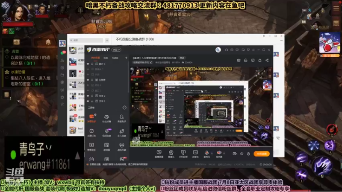Image resolution: width=342 pixels, height=192 pixels.
Task: Open the 虚拟形象 tool
Action: 122,147
